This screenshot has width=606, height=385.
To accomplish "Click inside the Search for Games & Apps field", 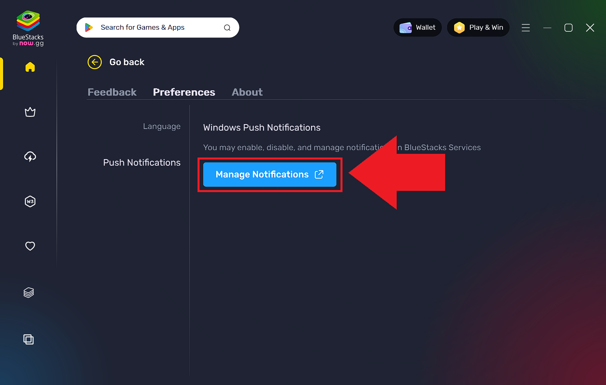I will coord(155,27).
